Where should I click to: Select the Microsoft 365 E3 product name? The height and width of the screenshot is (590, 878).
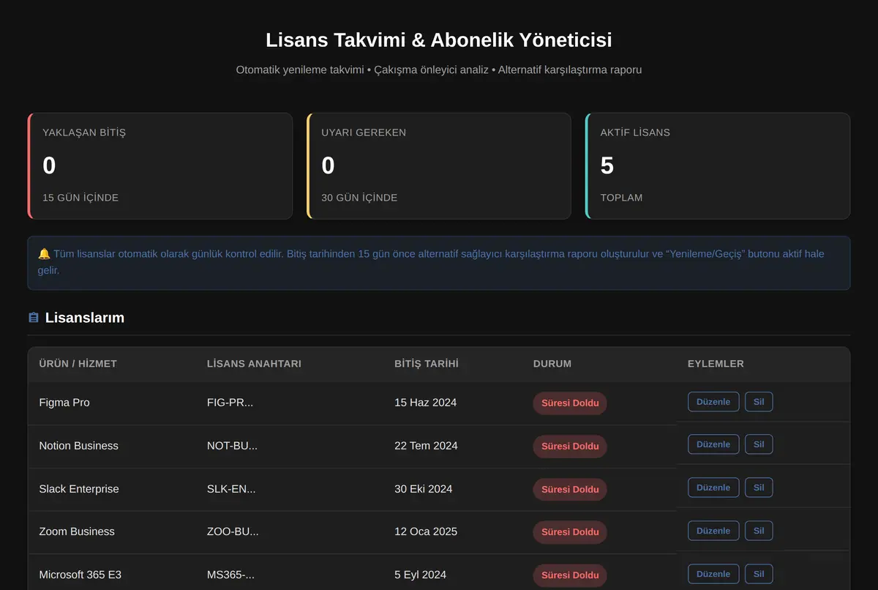80,575
